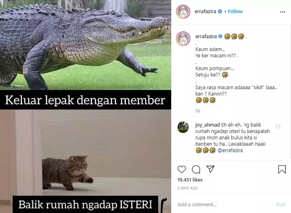Open errafazira avatar beside the caption
291x213 pixels.
click(183, 39)
